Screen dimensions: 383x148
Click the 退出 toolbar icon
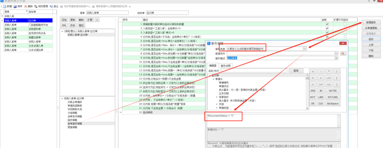pos(51,6)
